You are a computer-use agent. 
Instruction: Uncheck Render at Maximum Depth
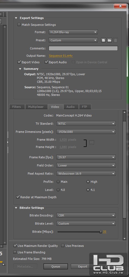18,197
